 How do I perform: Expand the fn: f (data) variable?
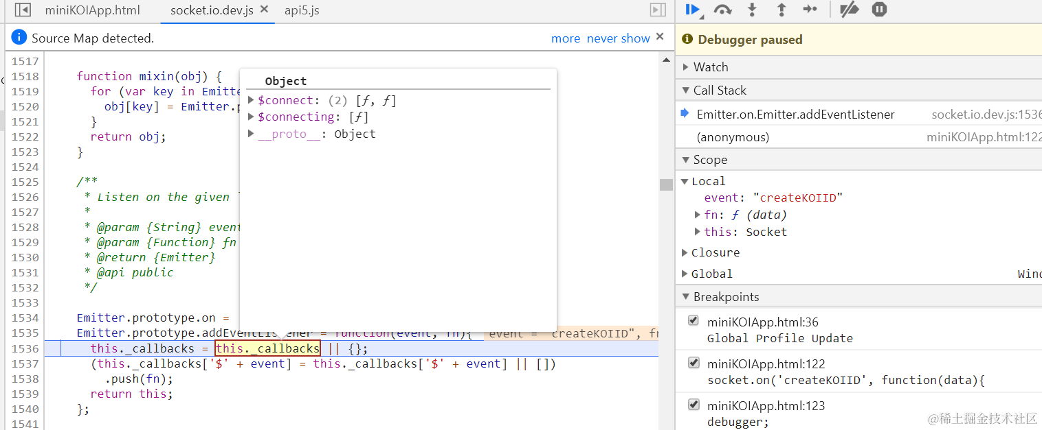[698, 215]
